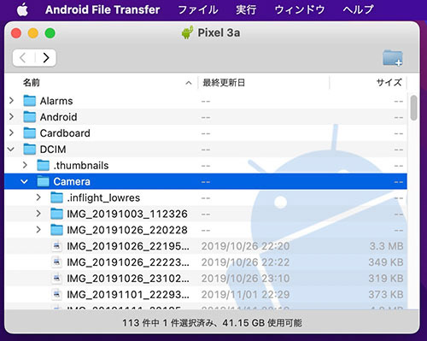Screen dimensions: 427x341
Task: Select file name IMG_20191026_23102…
Action: pos(128,279)
